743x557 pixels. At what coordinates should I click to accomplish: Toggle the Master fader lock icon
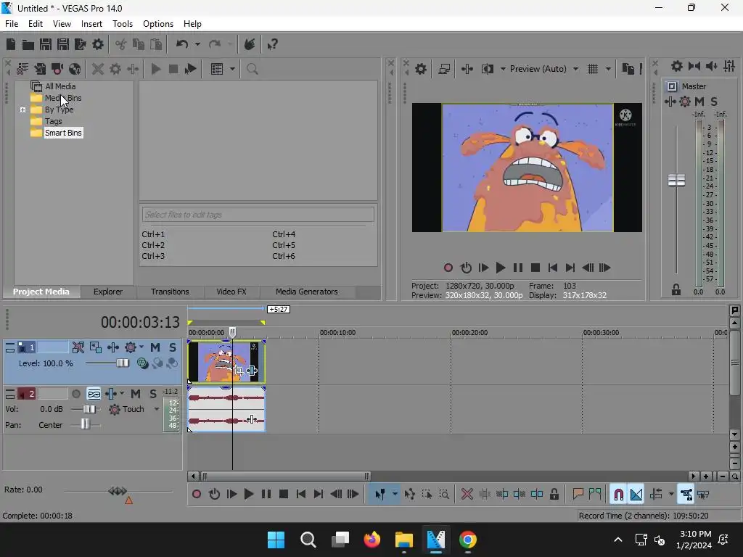coord(676,290)
